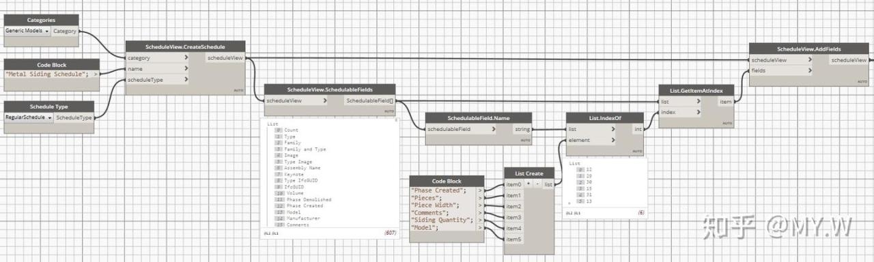Open the RegularSchedule dropdown in Schedule Type node
Viewport: 874px width, 262px height.
point(29,117)
